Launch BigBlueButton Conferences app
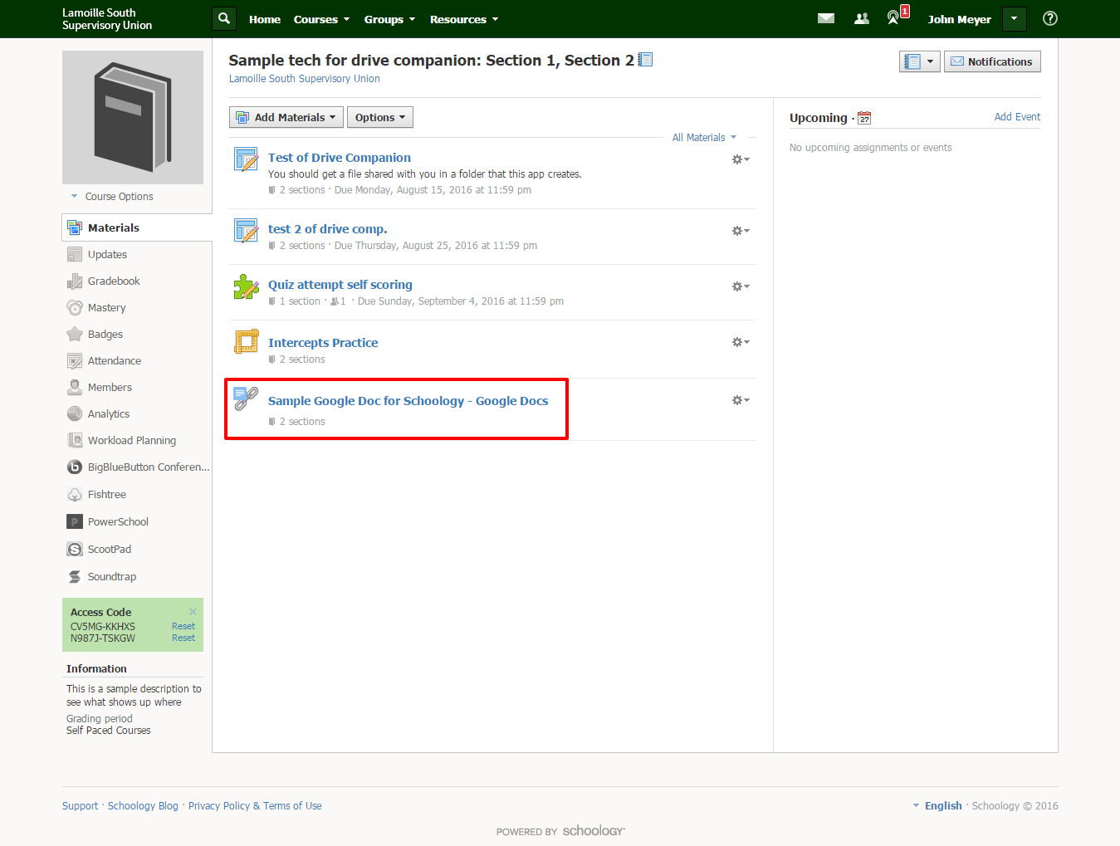This screenshot has height=846, width=1120. coord(148,467)
